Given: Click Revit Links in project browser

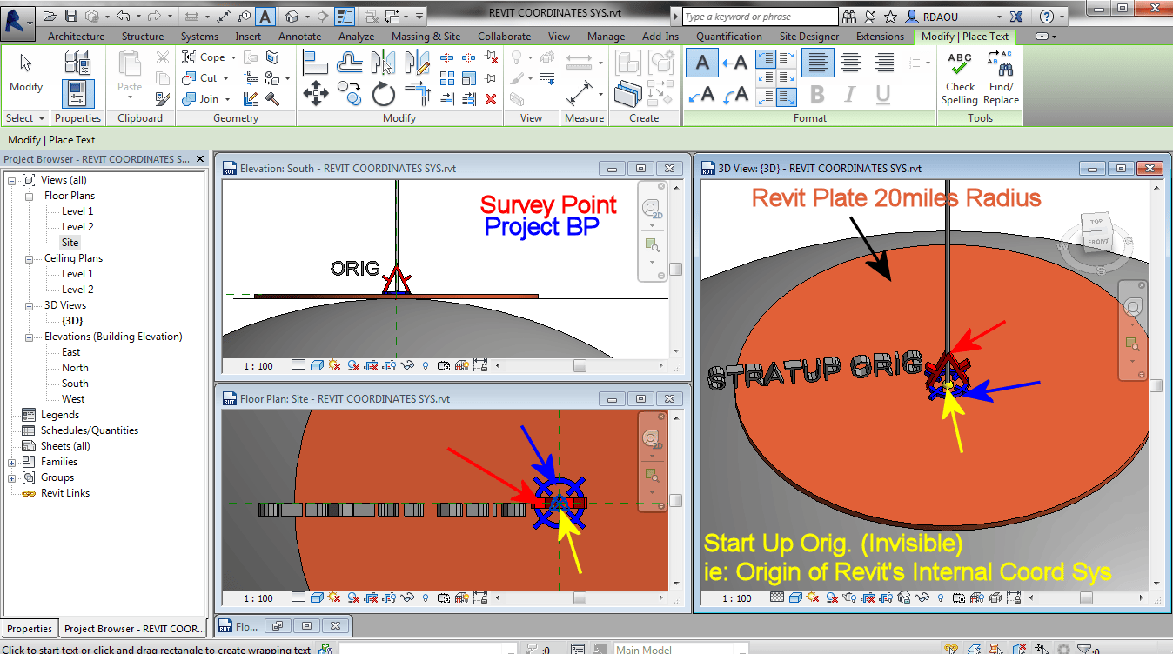Looking at the screenshot, I should point(64,493).
